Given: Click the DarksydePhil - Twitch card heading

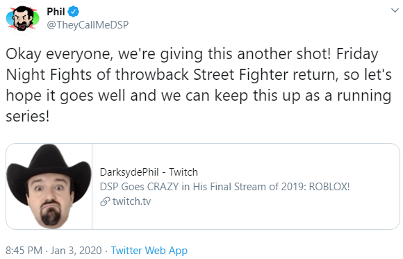Looking at the screenshot, I should (149, 172).
